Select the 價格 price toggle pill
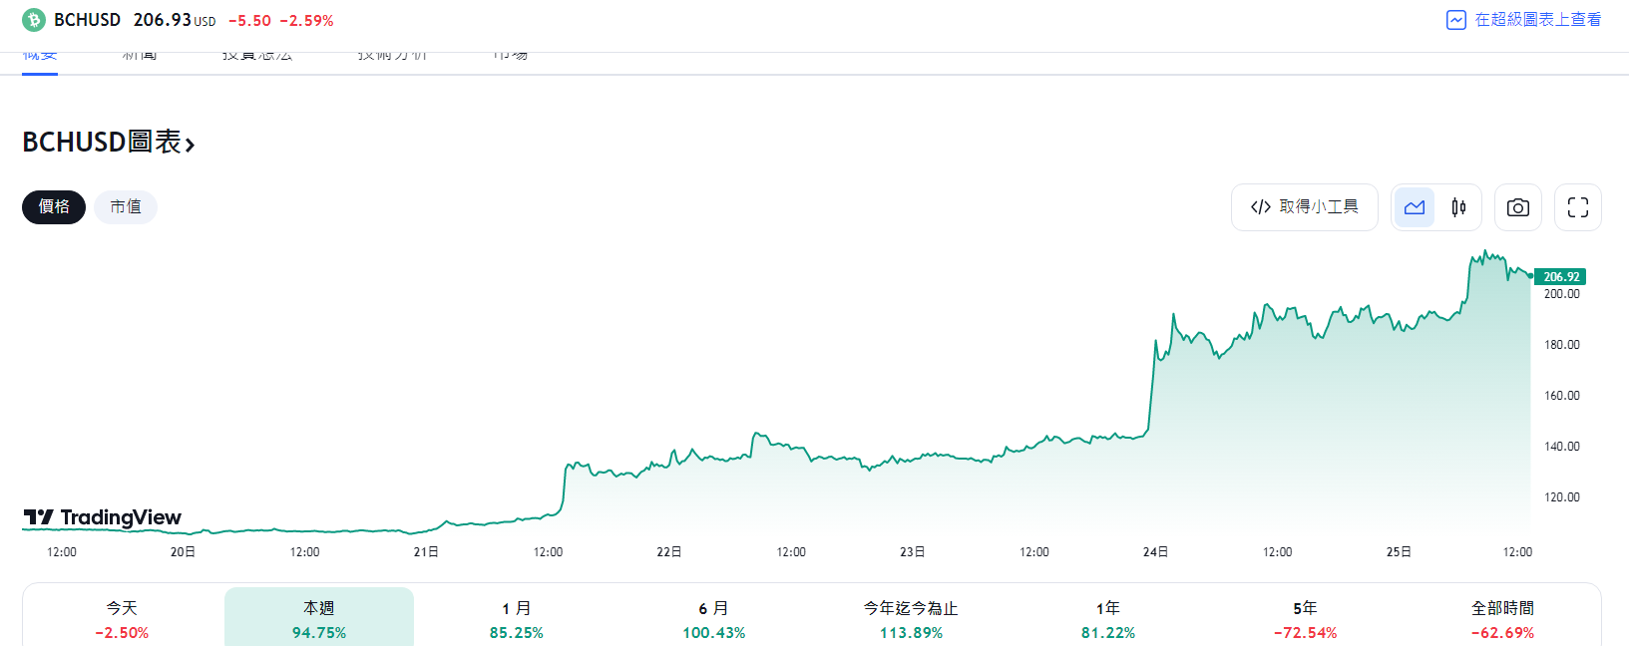This screenshot has width=1629, height=646. pyautogui.click(x=54, y=207)
